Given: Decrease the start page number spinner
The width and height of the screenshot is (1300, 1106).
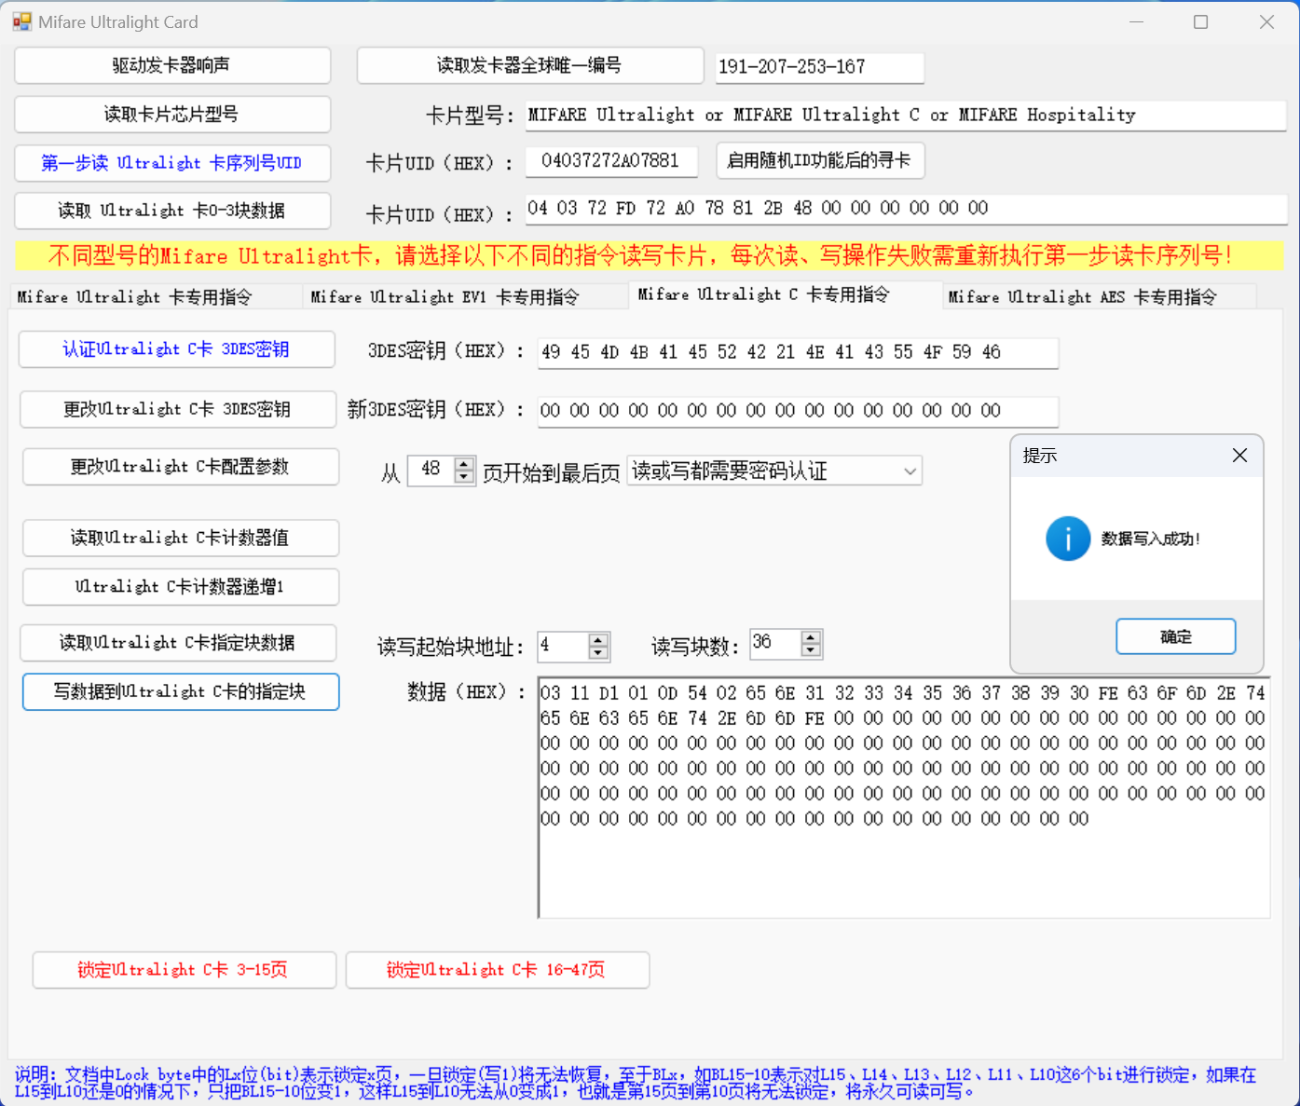Looking at the screenshot, I should click(x=464, y=477).
